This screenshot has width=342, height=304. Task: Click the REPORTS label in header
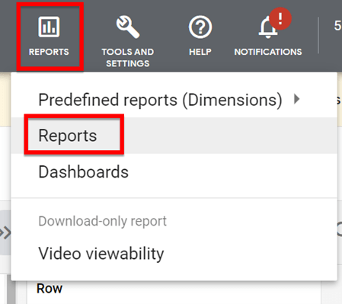tap(49, 52)
